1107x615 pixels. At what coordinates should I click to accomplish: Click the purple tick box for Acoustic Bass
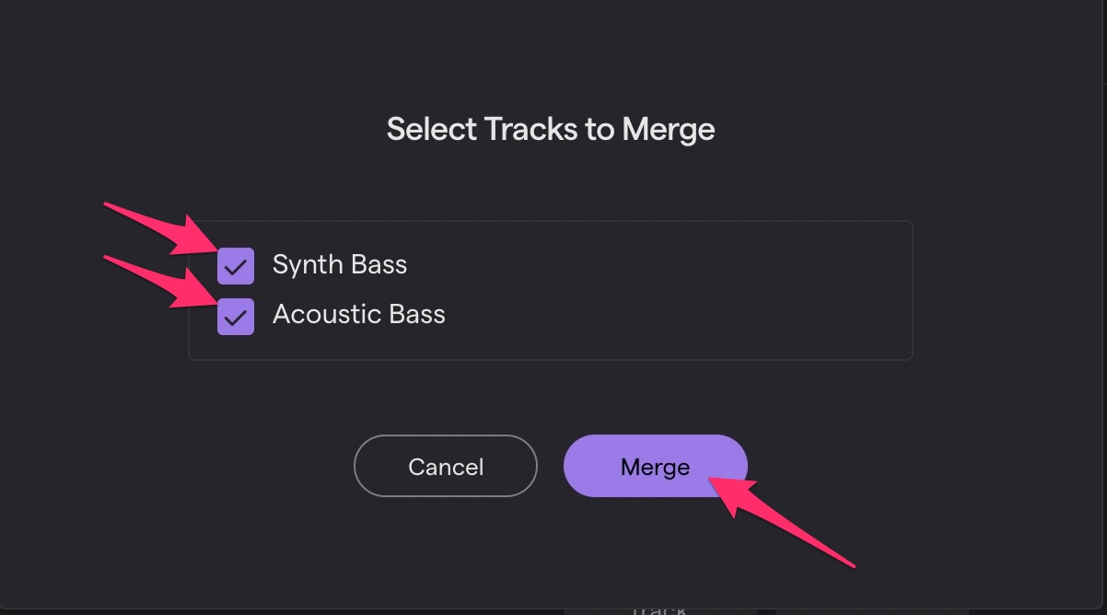coord(236,317)
